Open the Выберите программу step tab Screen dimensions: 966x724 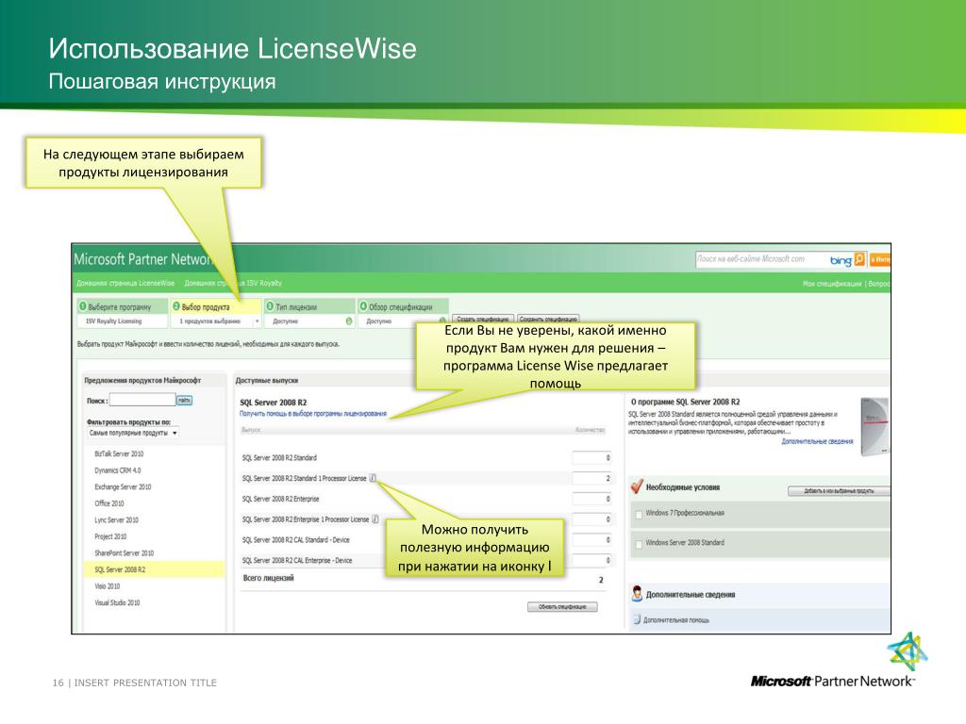point(123,306)
